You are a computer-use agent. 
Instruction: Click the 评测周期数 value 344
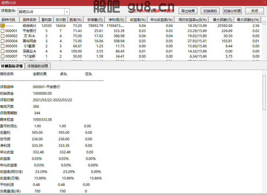(37, 113)
